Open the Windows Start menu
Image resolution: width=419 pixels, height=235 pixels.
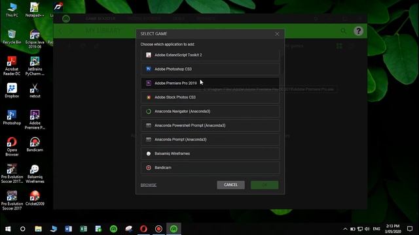[x=8, y=229]
